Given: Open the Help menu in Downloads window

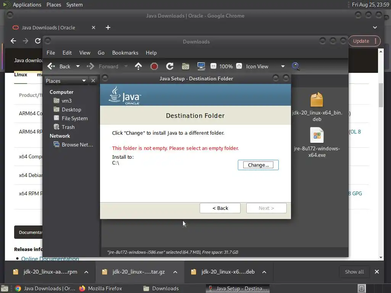Looking at the screenshot, I should 151,53.
